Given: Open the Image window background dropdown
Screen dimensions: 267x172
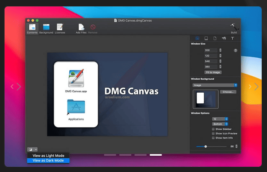Looking at the screenshot, I should [x=215, y=85].
